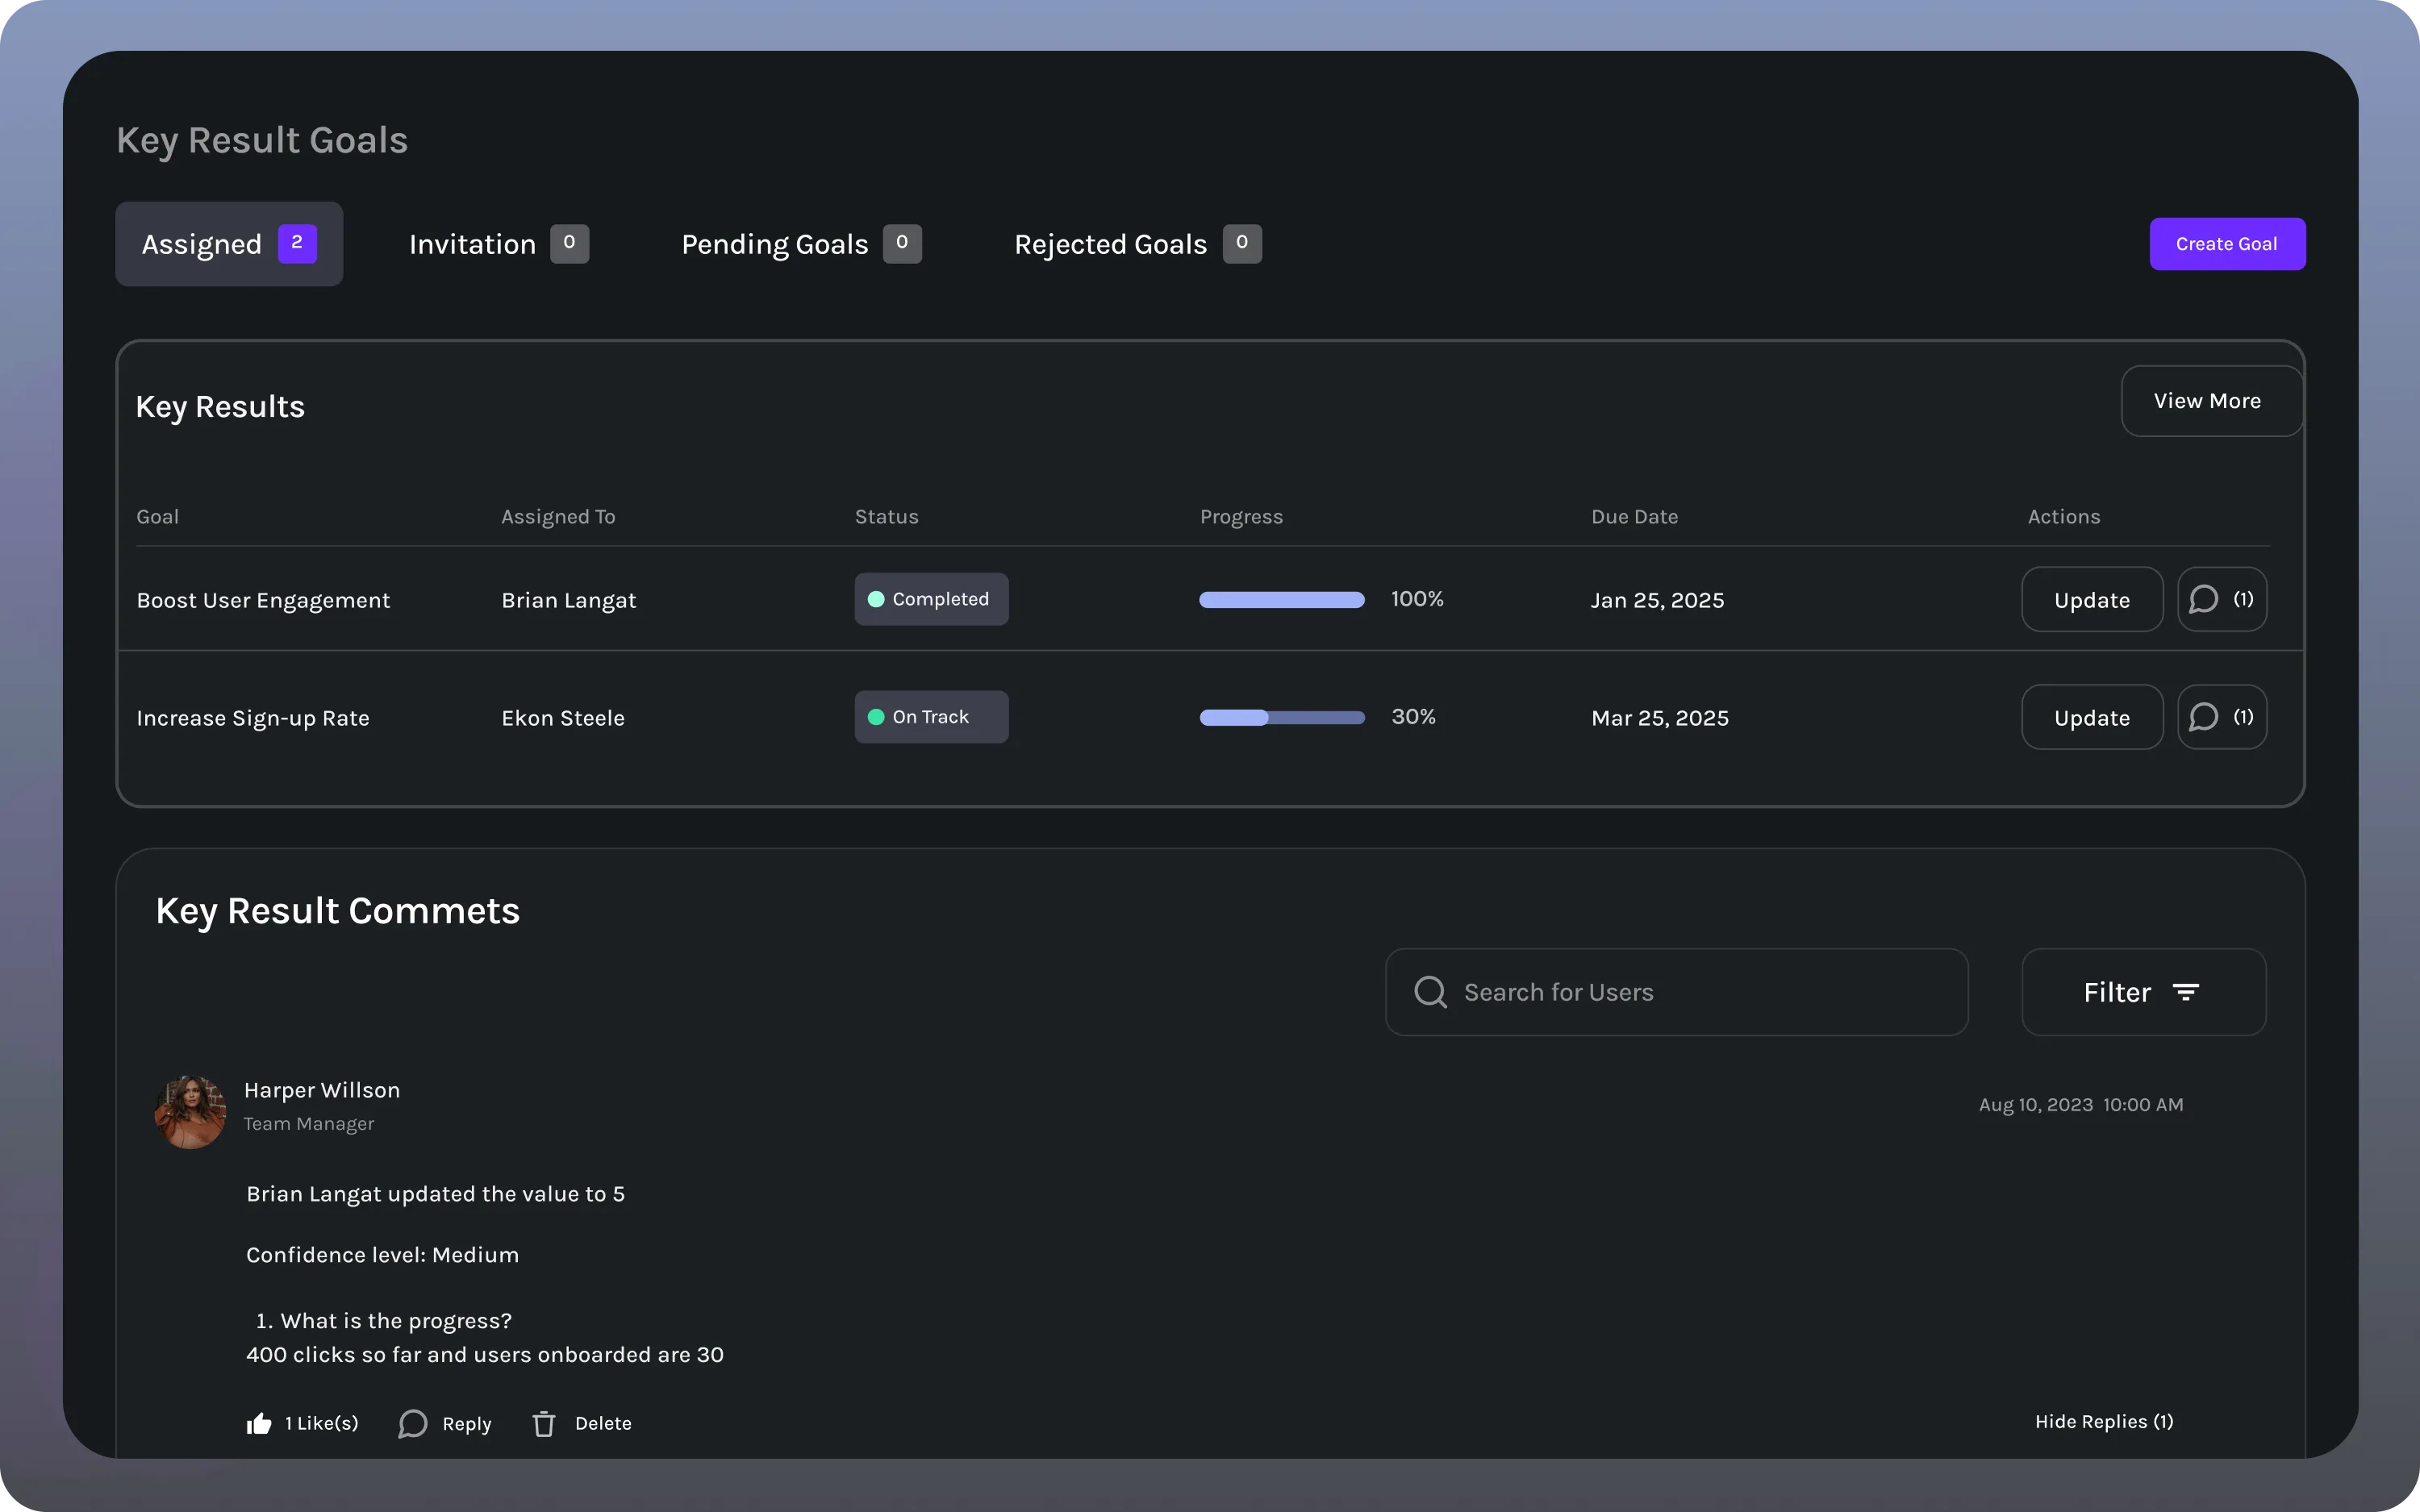
Task: Select the Assigned tab
Action: (229, 244)
